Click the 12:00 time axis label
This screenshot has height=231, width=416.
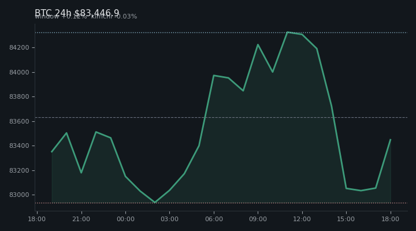[302, 219]
